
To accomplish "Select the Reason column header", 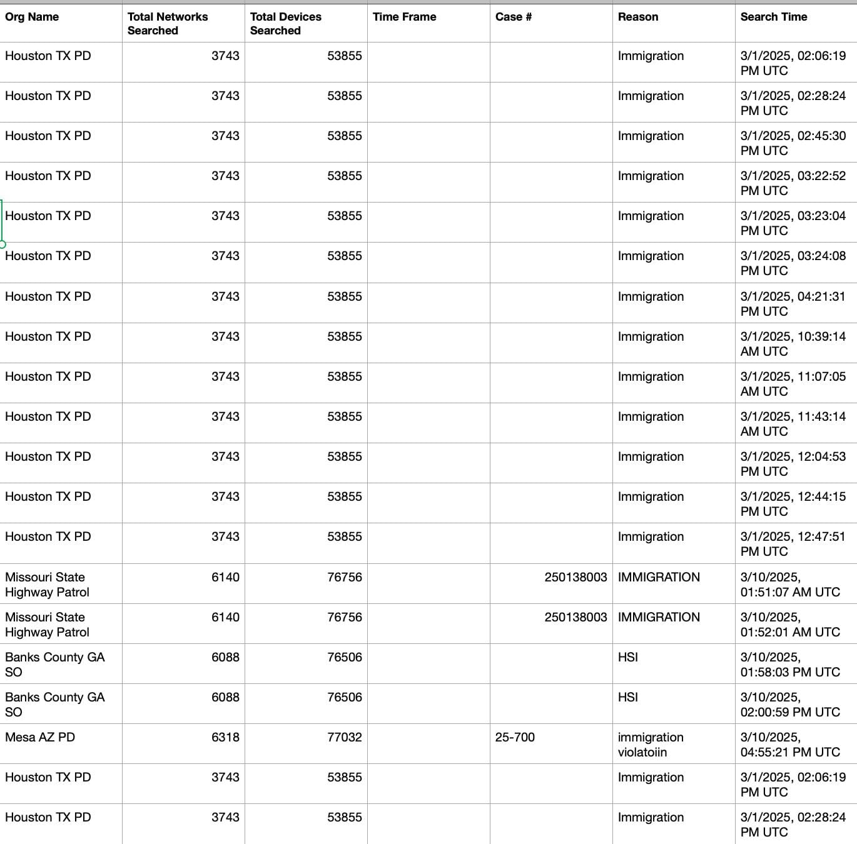I will coord(674,23).
